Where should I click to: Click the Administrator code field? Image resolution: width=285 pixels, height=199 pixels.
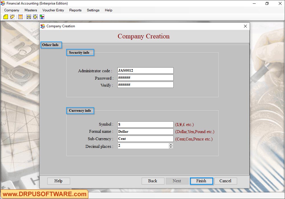pos(145,71)
